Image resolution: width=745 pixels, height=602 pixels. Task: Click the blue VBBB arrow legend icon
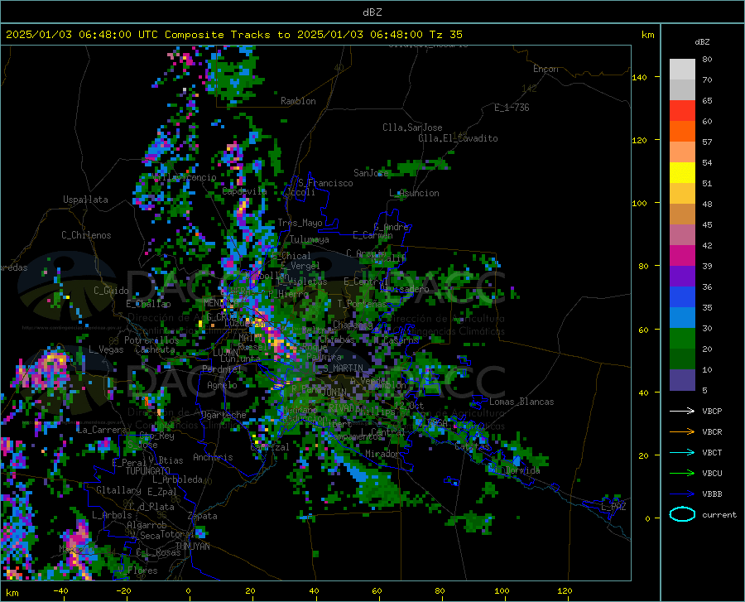pyautogui.click(x=682, y=494)
